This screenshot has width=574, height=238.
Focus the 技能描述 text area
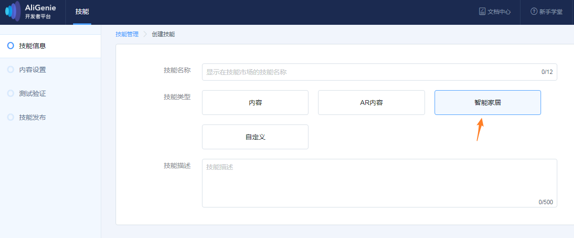379,183
